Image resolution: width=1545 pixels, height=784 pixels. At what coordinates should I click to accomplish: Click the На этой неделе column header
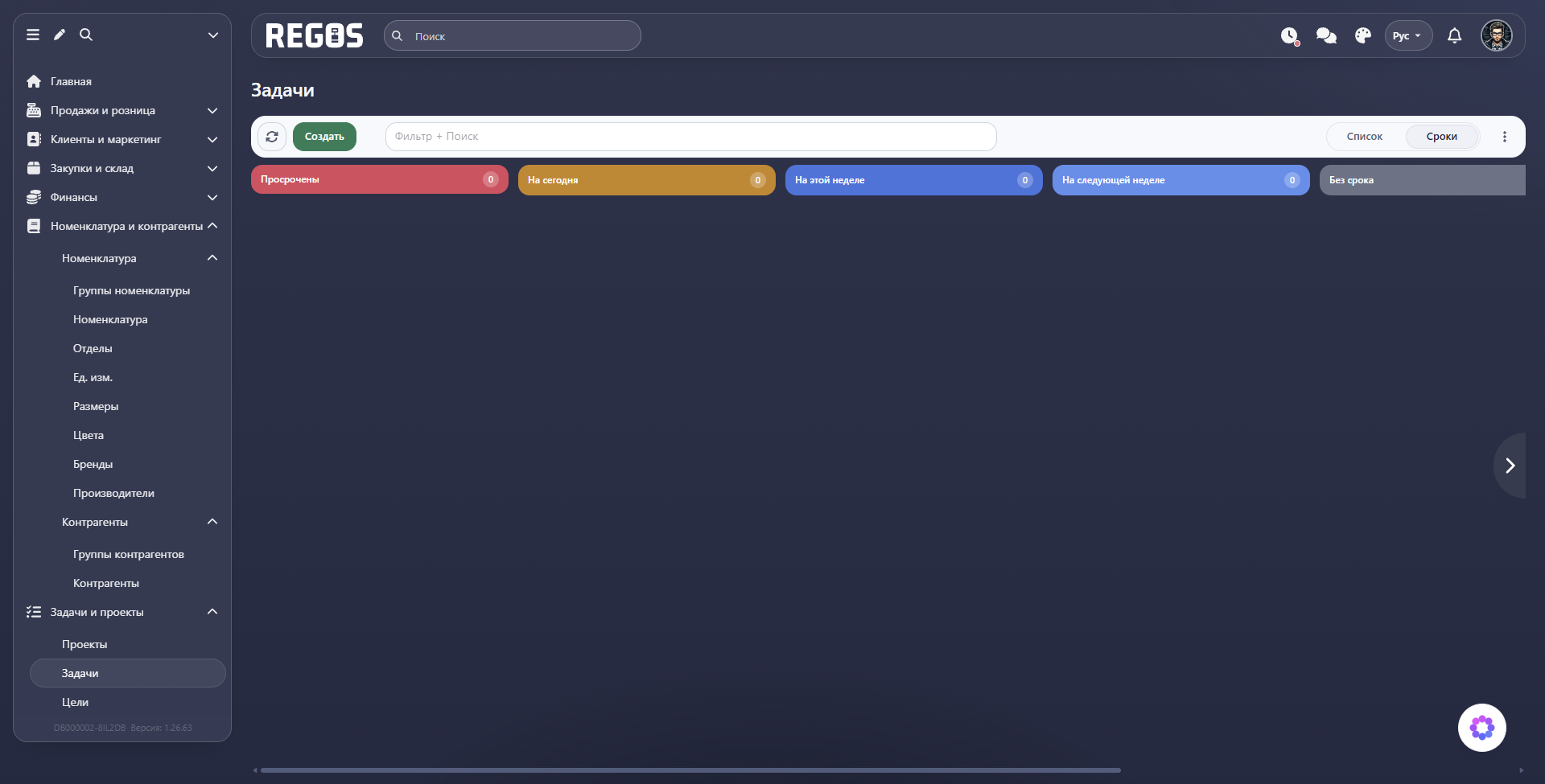[914, 180]
